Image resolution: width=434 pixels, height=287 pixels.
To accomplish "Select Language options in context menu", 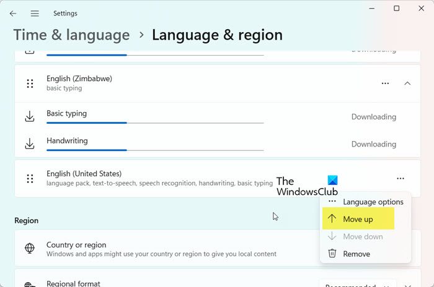I will point(373,202).
